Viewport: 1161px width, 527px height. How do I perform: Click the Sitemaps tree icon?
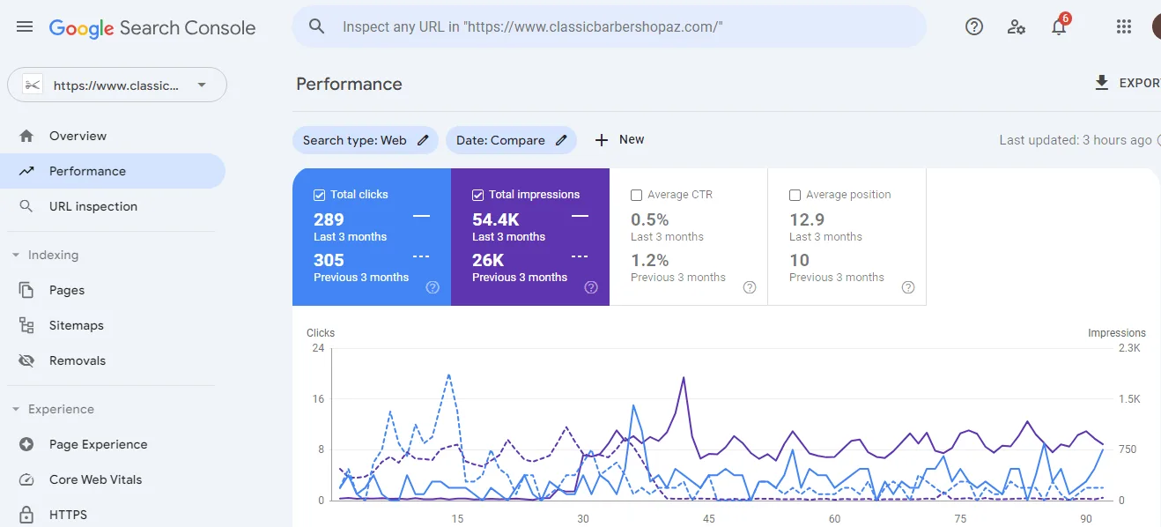point(26,325)
